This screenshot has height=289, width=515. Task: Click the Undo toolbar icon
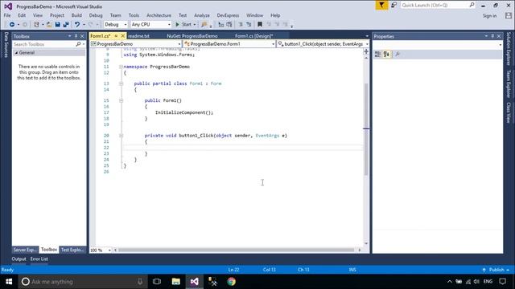point(77,25)
